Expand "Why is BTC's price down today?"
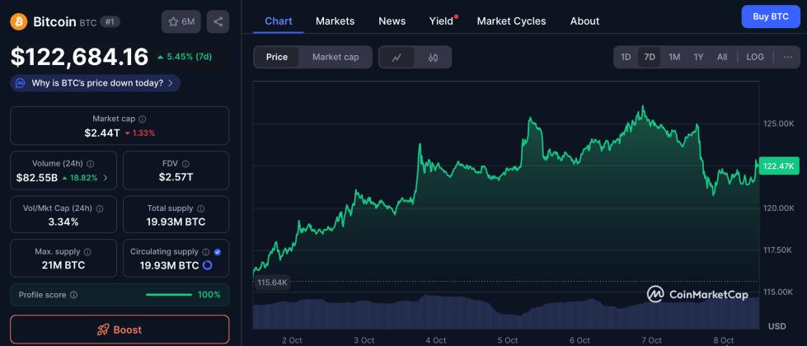The image size is (807, 346). pos(96,83)
